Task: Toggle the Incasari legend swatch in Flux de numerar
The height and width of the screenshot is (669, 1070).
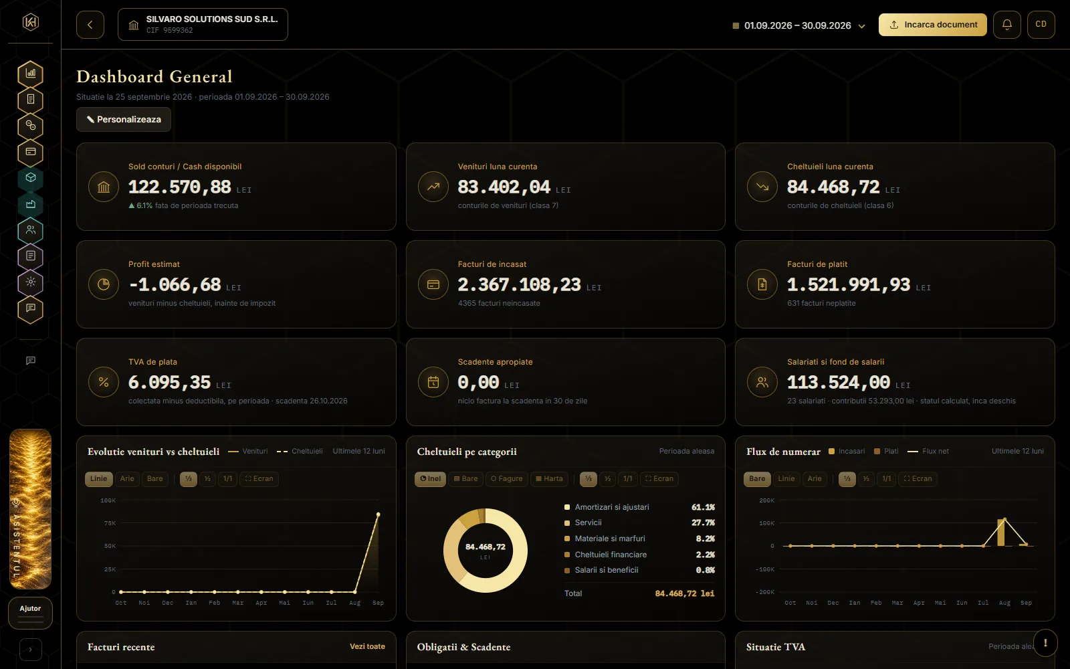Action: 832,452
